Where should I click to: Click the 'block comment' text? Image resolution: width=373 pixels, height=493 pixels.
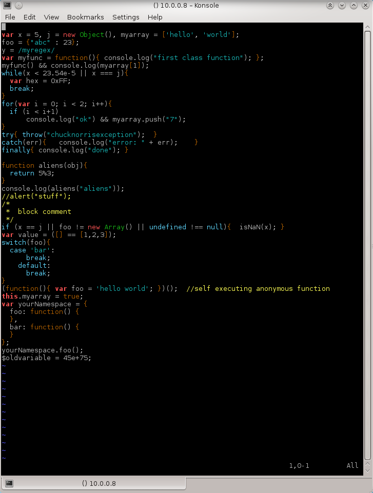coord(44,211)
